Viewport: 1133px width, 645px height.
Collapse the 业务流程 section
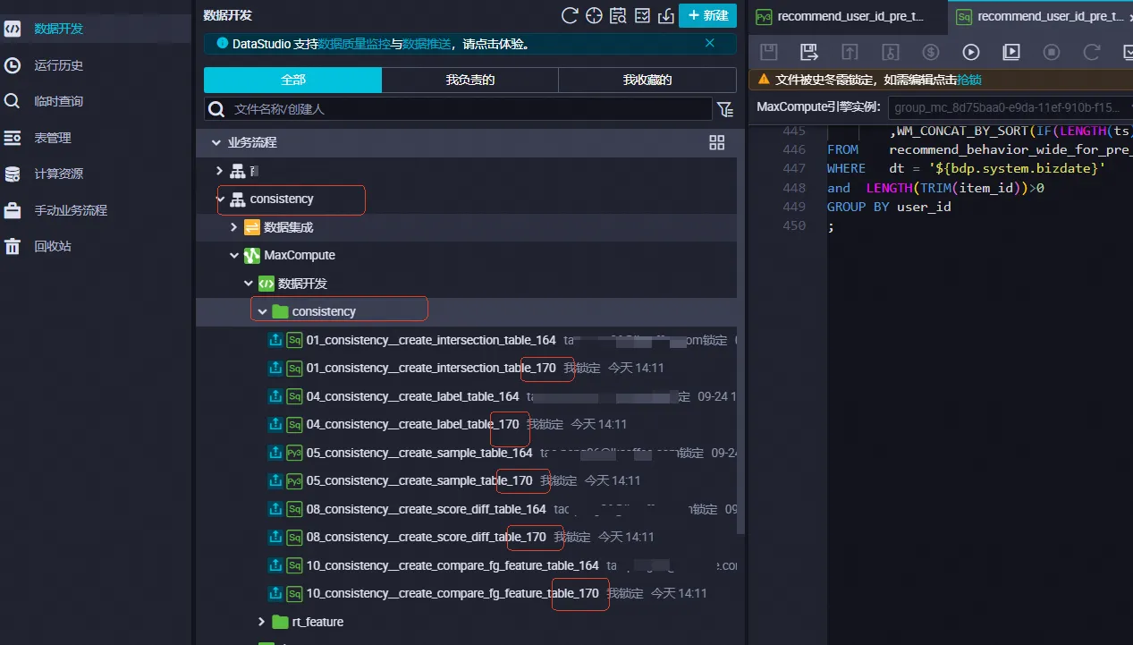pyautogui.click(x=216, y=142)
